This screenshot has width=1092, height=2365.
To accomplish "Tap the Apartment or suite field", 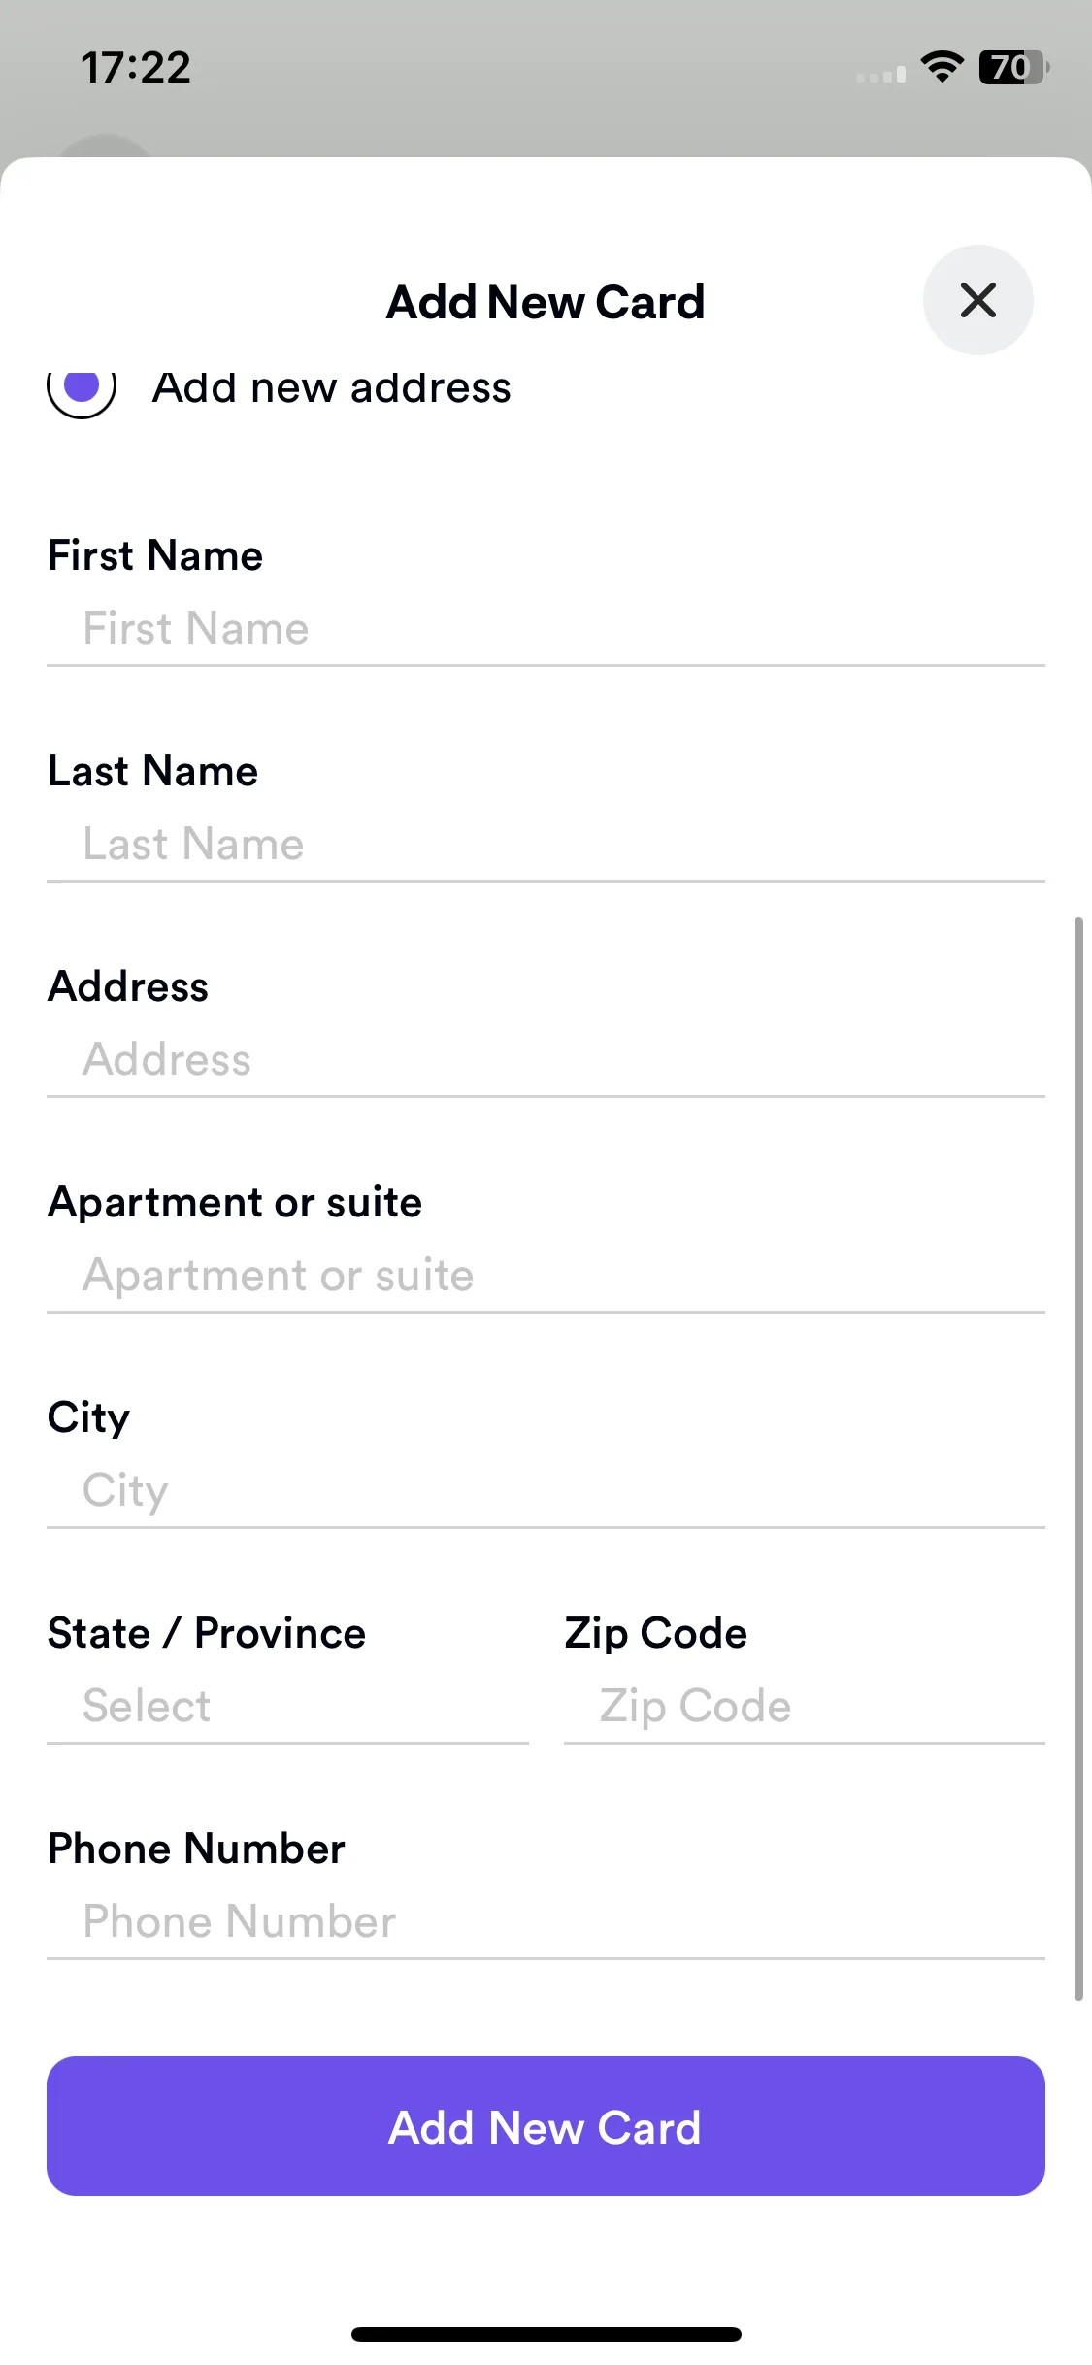I will 546,1276.
